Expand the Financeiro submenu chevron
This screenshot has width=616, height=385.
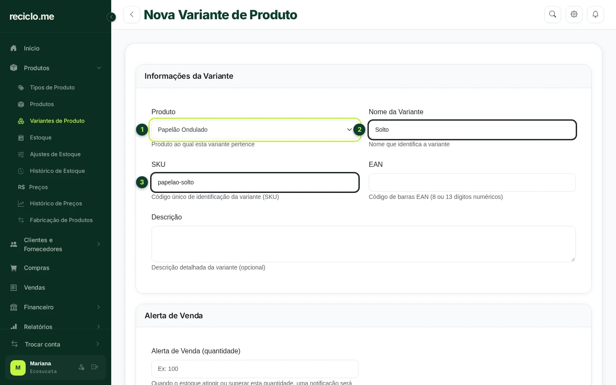click(99, 307)
